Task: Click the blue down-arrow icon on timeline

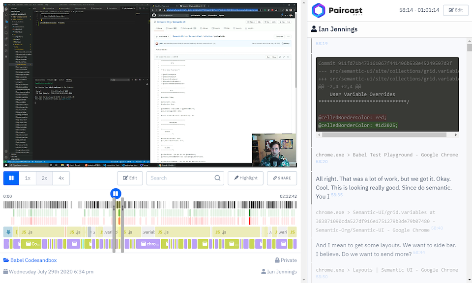Action: [8, 232]
